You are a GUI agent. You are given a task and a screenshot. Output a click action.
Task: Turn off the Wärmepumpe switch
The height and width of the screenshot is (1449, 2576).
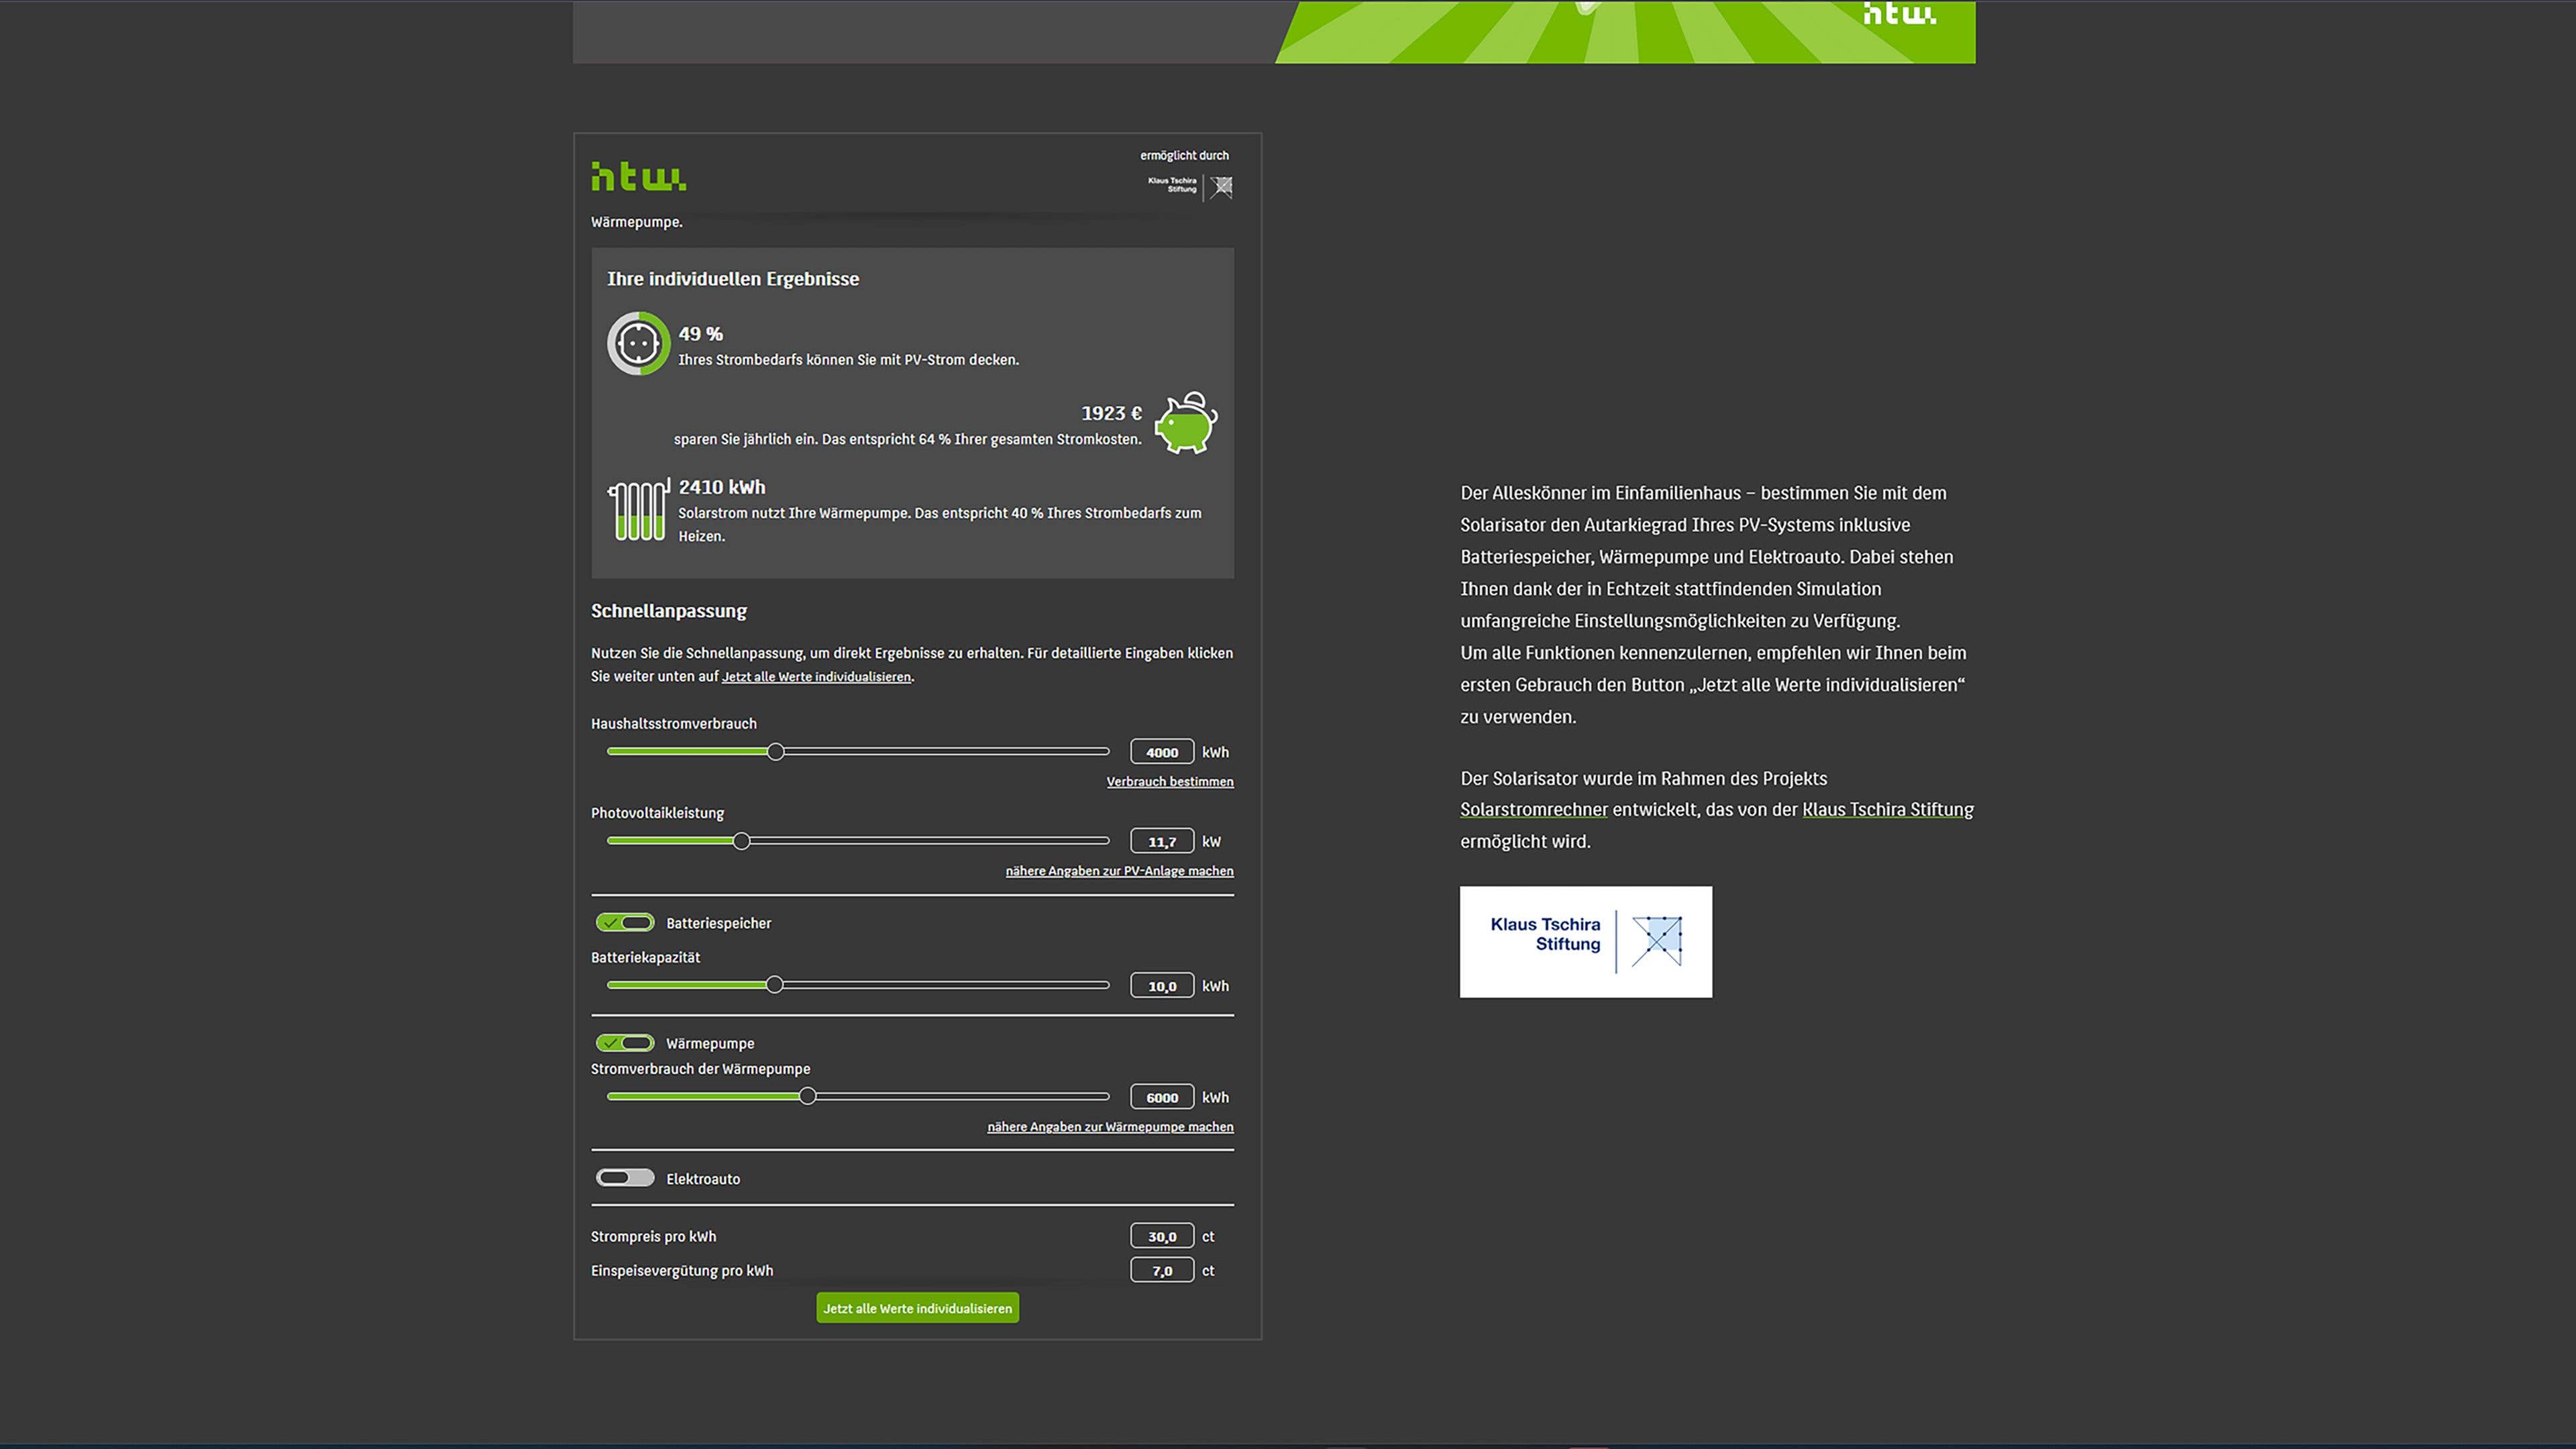625,1043
